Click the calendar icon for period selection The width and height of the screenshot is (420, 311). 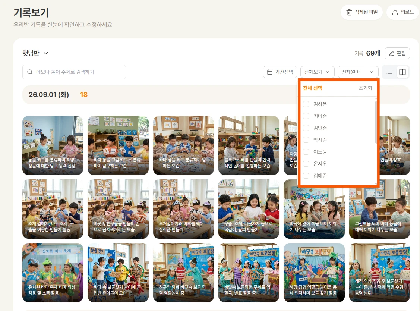tap(270, 72)
